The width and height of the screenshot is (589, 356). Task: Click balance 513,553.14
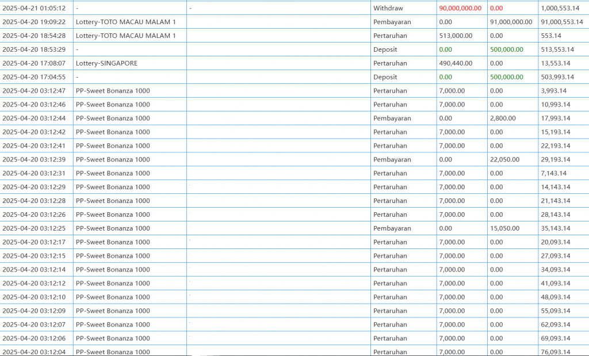point(557,49)
